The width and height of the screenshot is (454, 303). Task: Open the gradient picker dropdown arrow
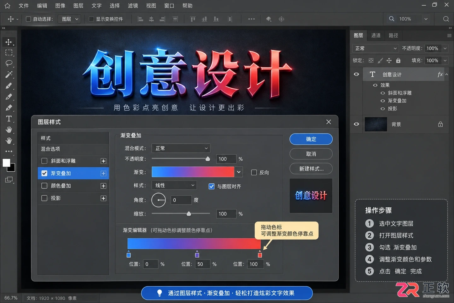tap(239, 172)
